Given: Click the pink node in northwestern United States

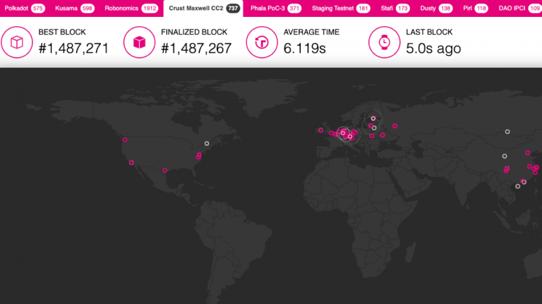Looking at the screenshot, I should pyautogui.click(x=125, y=140).
